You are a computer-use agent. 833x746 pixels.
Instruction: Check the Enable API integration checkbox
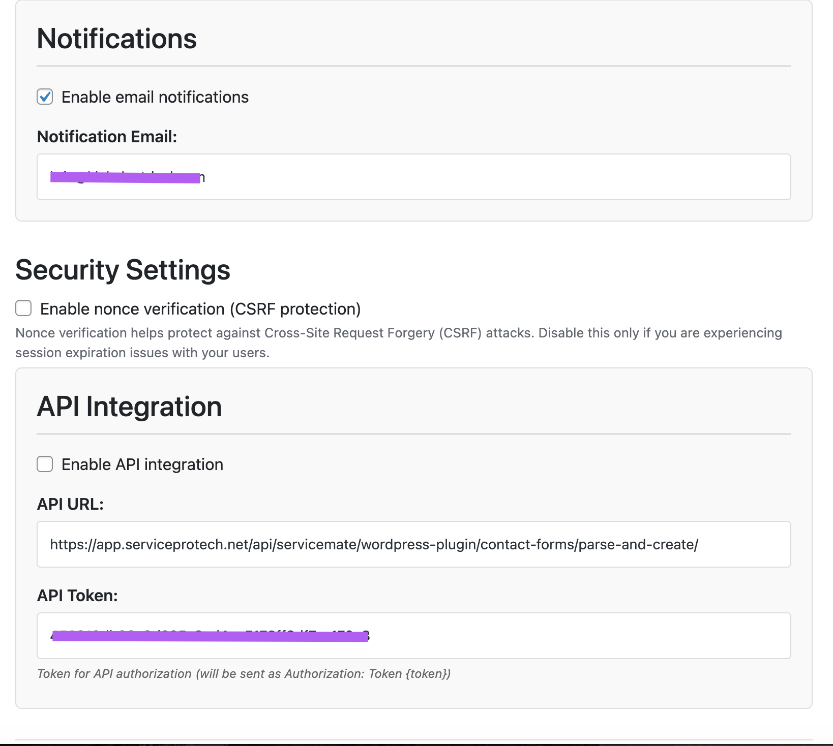45,464
